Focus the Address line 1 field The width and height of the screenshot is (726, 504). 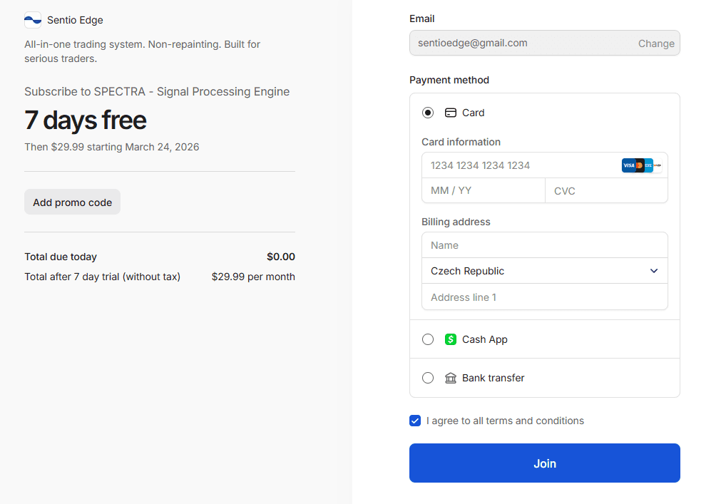tap(544, 297)
